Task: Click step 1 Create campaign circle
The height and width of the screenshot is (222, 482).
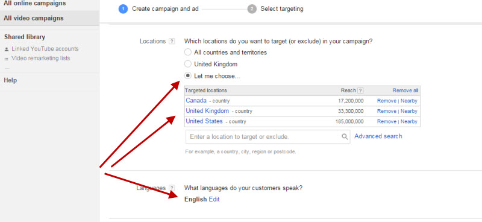Action: tap(123, 9)
